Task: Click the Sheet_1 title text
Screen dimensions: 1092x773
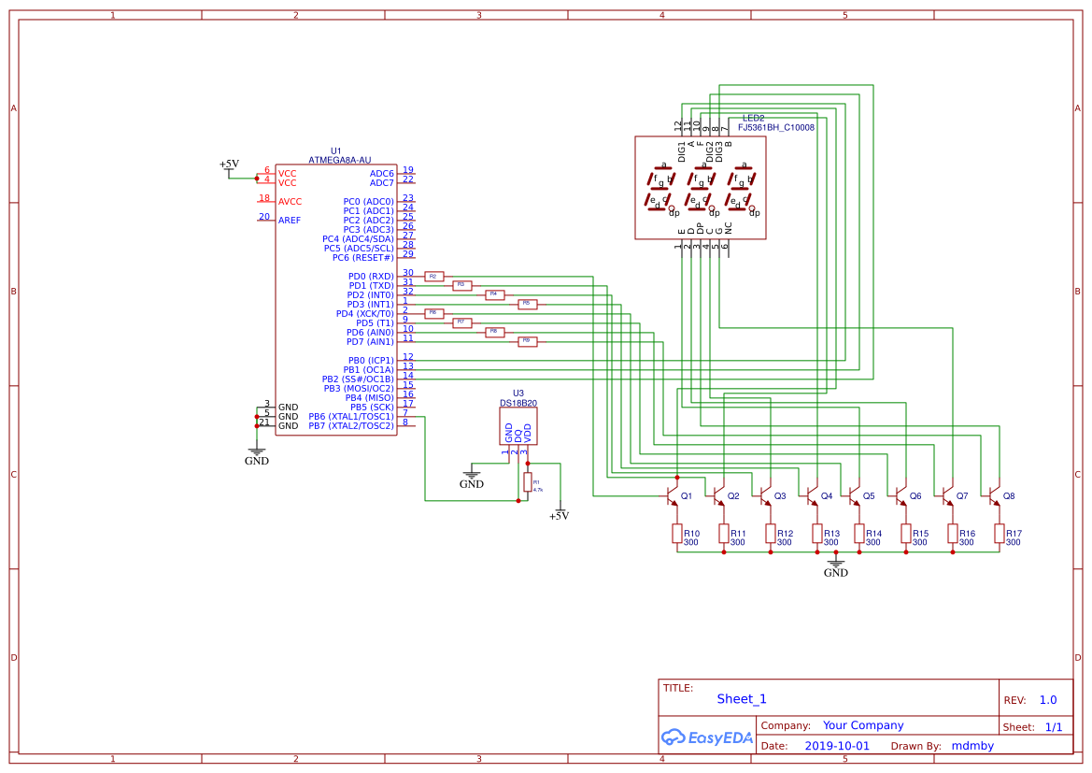Action: (739, 699)
